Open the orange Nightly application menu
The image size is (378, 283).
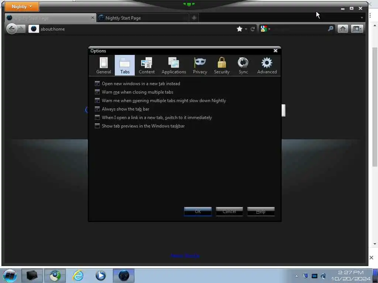click(x=22, y=7)
